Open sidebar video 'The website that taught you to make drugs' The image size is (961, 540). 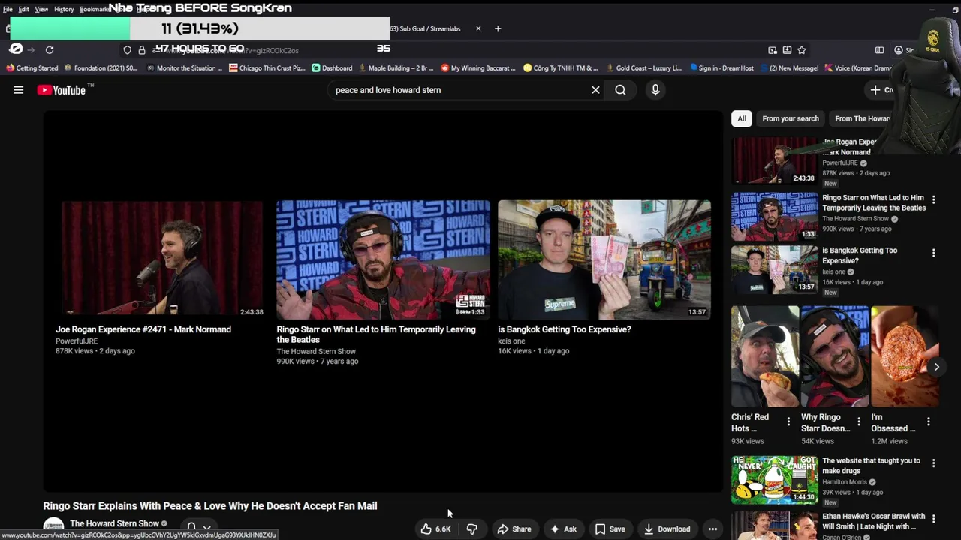871,466
